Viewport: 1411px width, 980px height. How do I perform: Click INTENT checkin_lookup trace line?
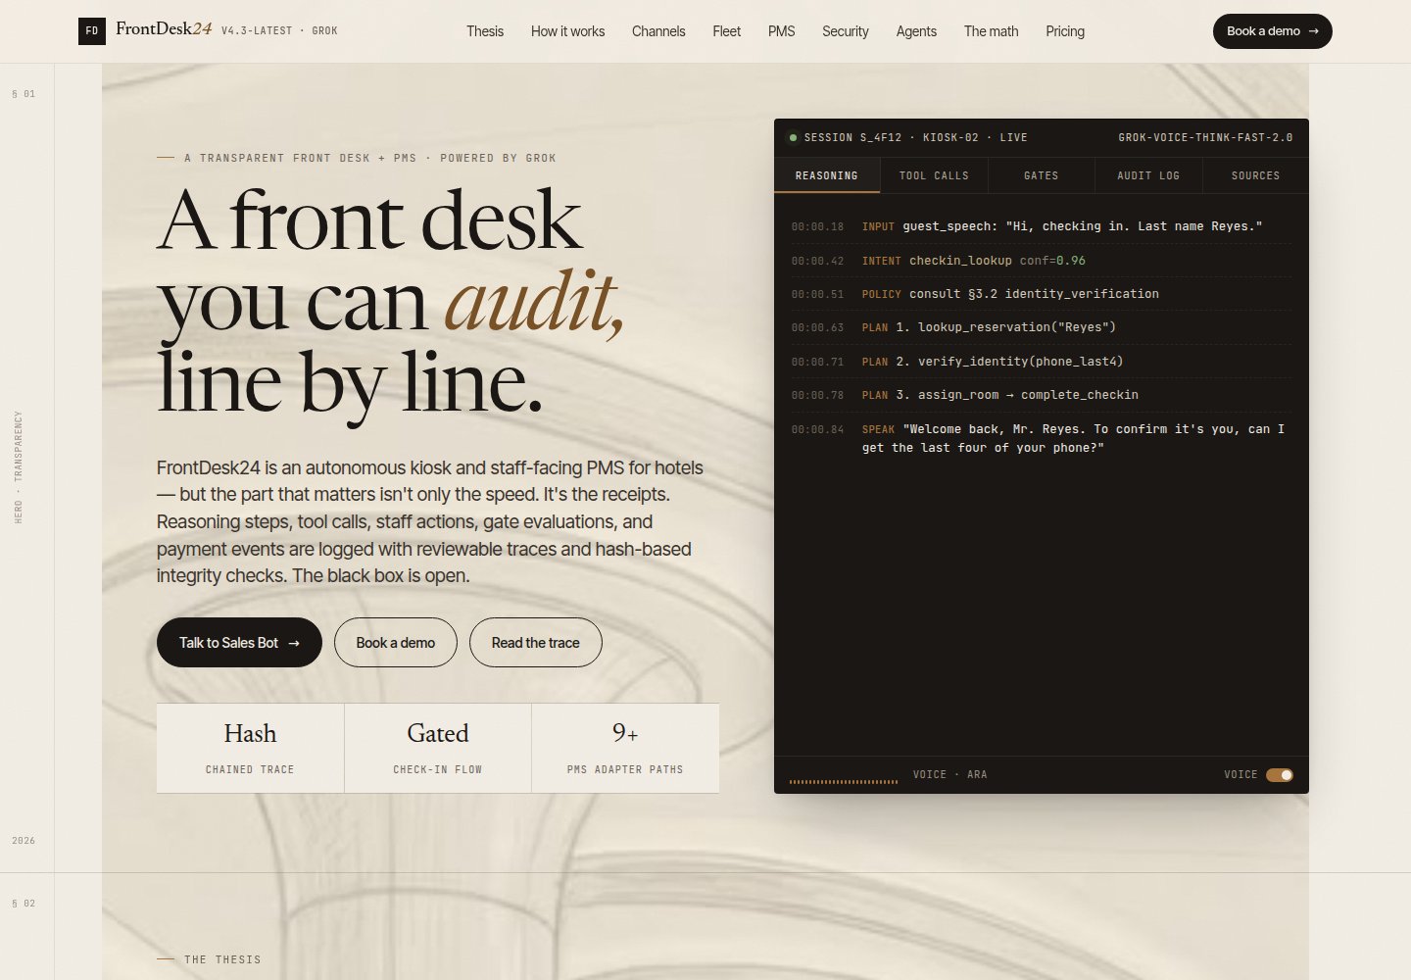[x=1042, y=261]
